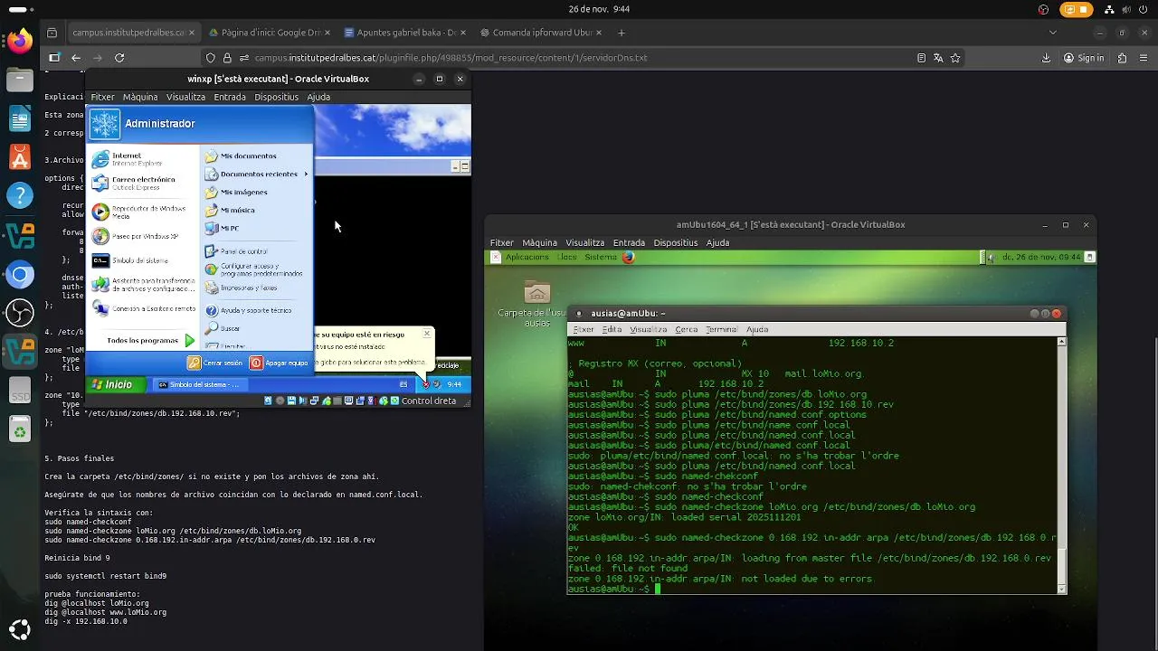This screenshot has height=651, width=1158.
Task: Switch to Apuntes gabriel baka tab
Action: [x=405, y=33]
